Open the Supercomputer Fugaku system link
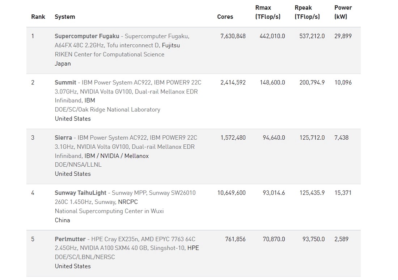The width and height of the screenshot is (398, 280). coord(87,36)
